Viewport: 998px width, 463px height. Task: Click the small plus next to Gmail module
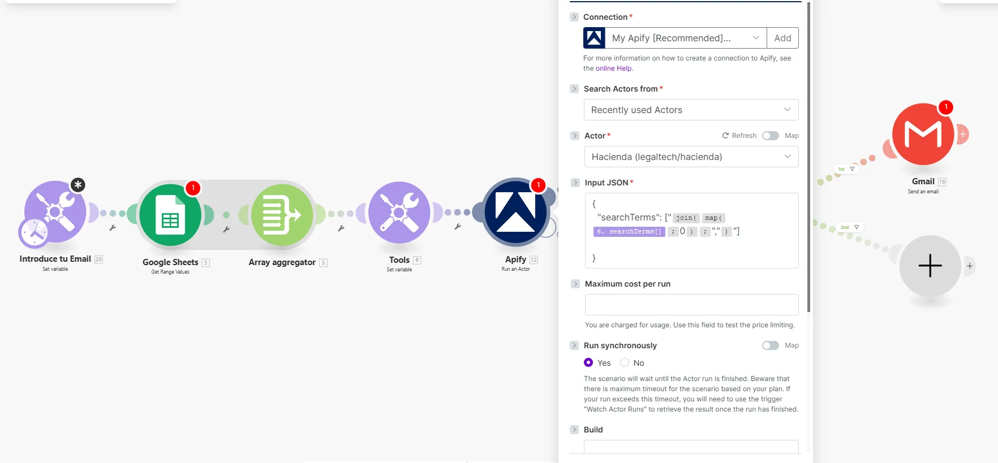tap(963, 134)
